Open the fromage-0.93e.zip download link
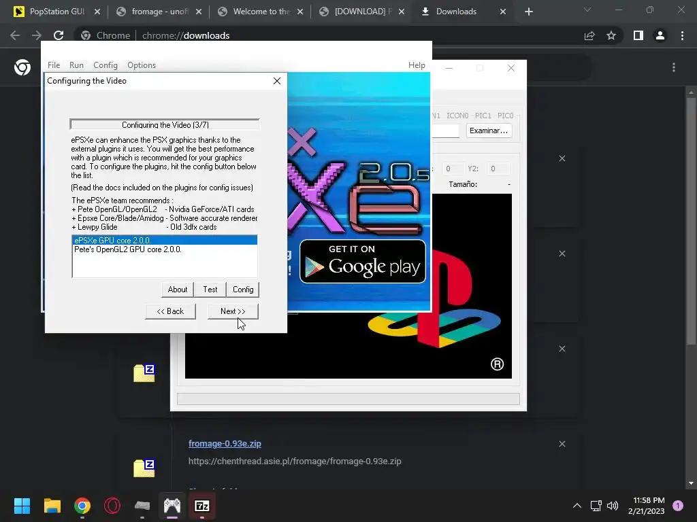Viewport: 697px width, 522px height. pyautogui.click(x=225, y=443)
